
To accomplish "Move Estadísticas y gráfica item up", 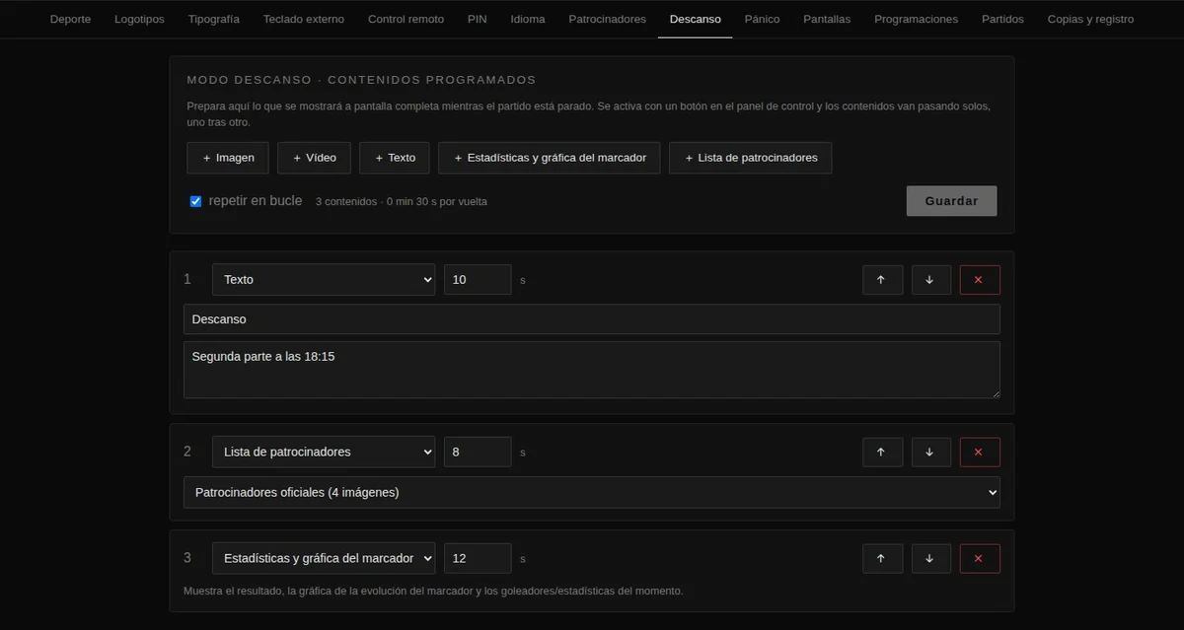I will [882, 558].
